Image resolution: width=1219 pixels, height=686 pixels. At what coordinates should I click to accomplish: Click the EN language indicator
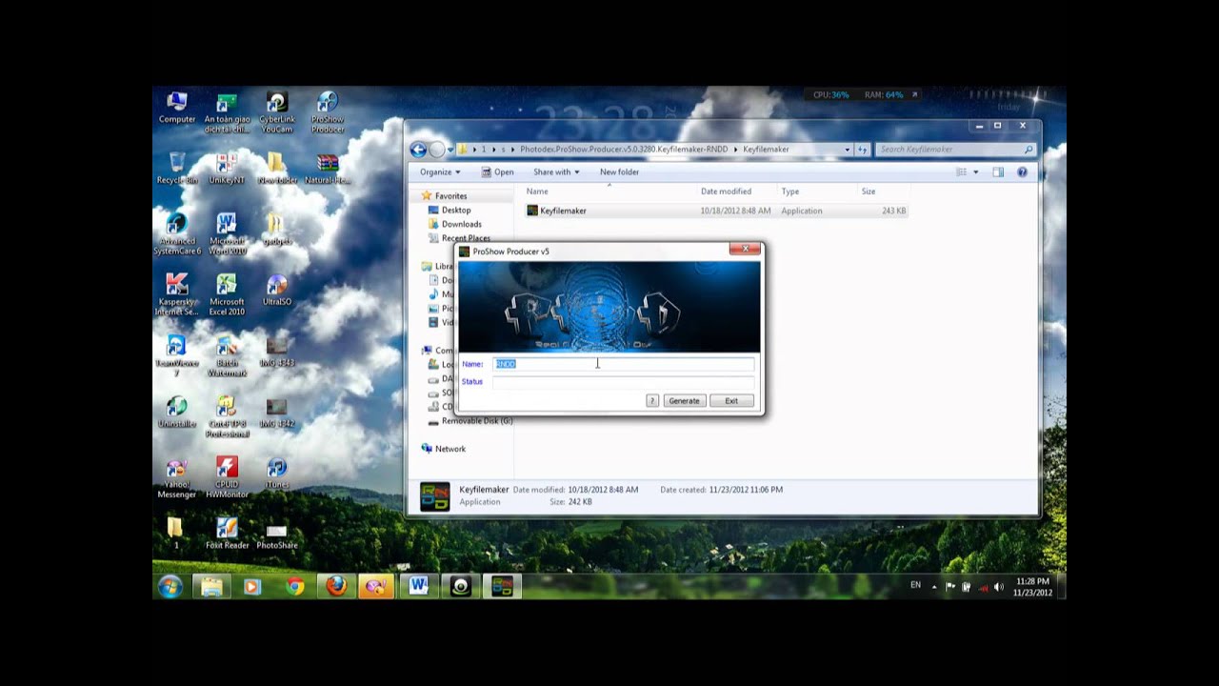point(915,585)
